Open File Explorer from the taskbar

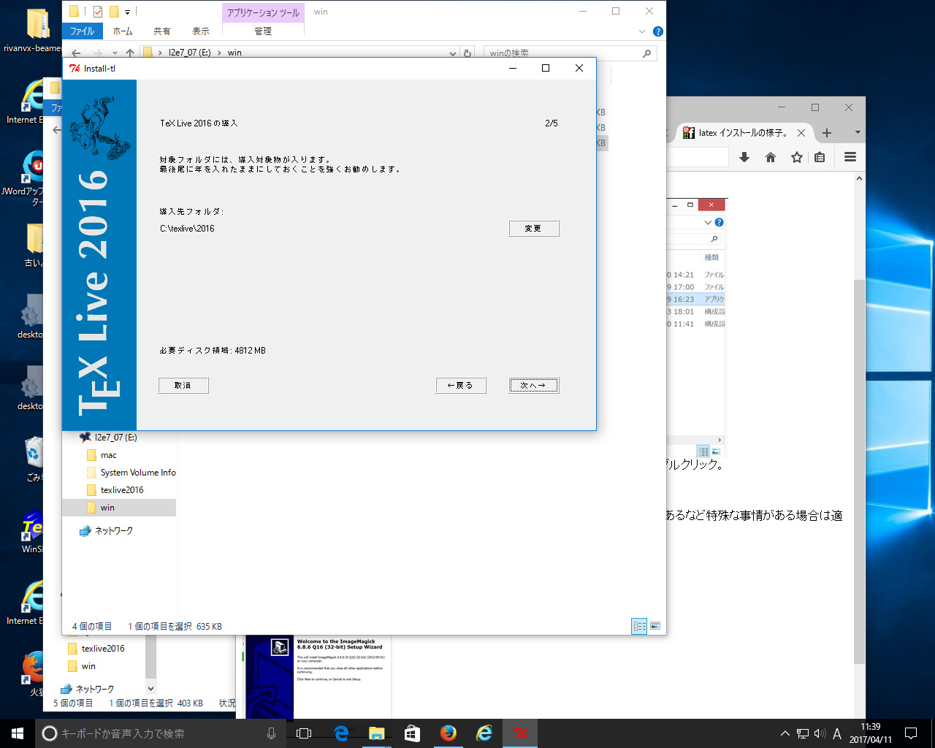[377, 733]
